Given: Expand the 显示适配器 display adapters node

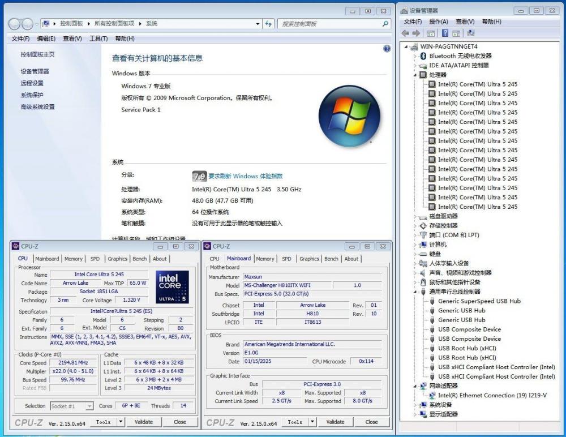Looking at the screenshot, I should coord(415,414).
